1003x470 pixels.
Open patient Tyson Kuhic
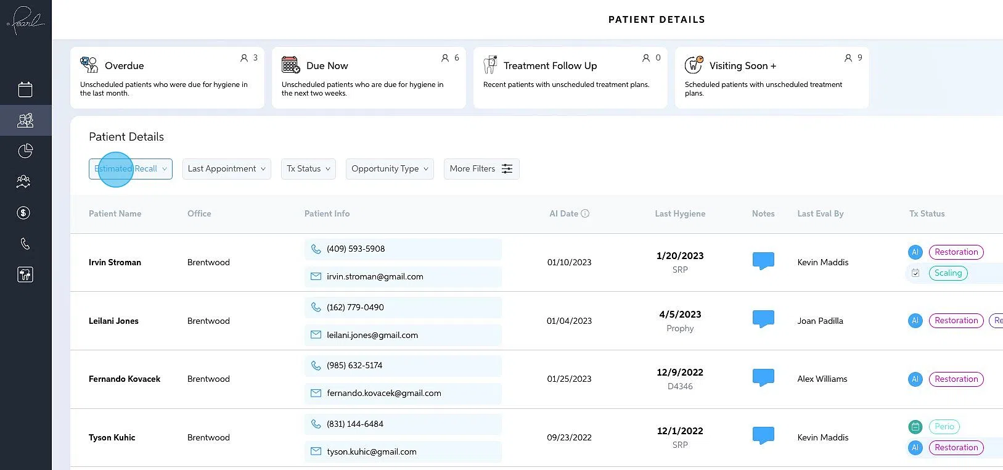[x=112, y=438]
